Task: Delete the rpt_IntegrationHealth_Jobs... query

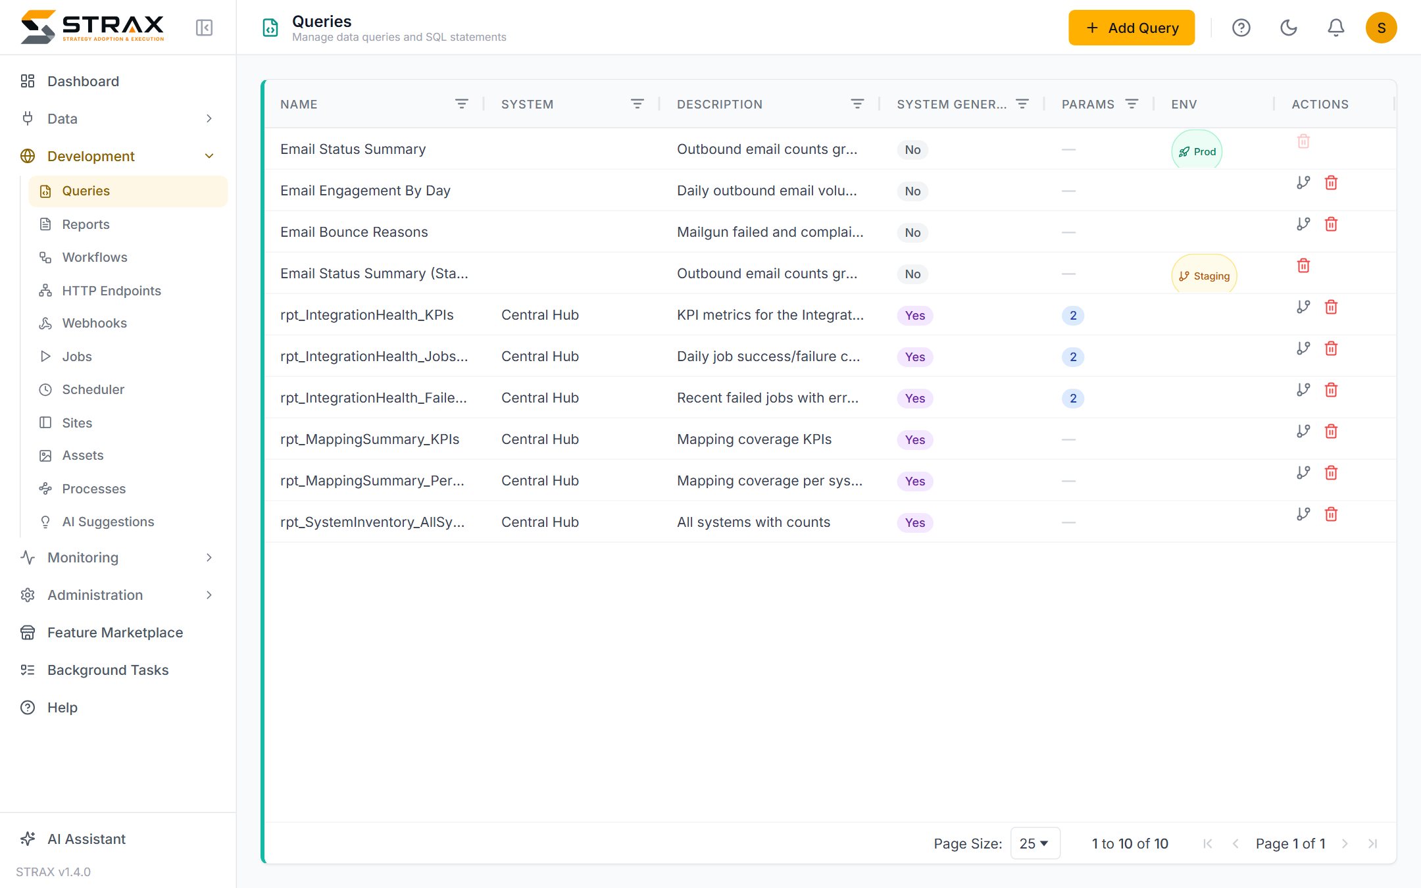Action: pyautogui.click(x=1331, y=349)
